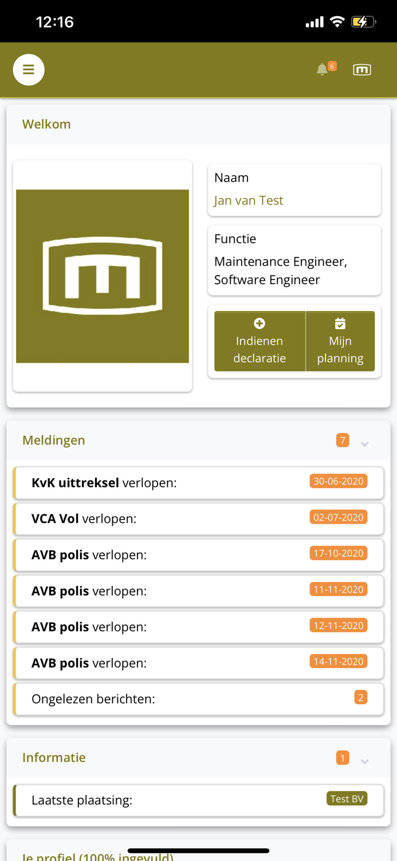Tap the plus icon above Indienen declaratie
This screenshot has height=861, width=397.
tap(260, 322)
